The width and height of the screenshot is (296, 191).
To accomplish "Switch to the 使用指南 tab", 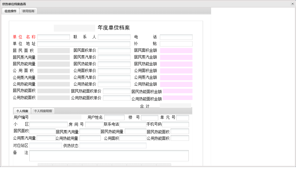I will pyautogui.click(x=28, y=11).
